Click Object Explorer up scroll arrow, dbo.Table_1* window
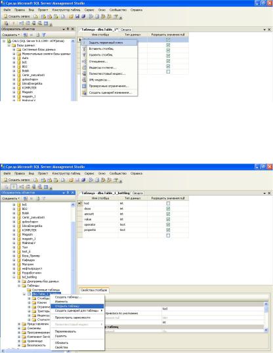 point(73,41)
